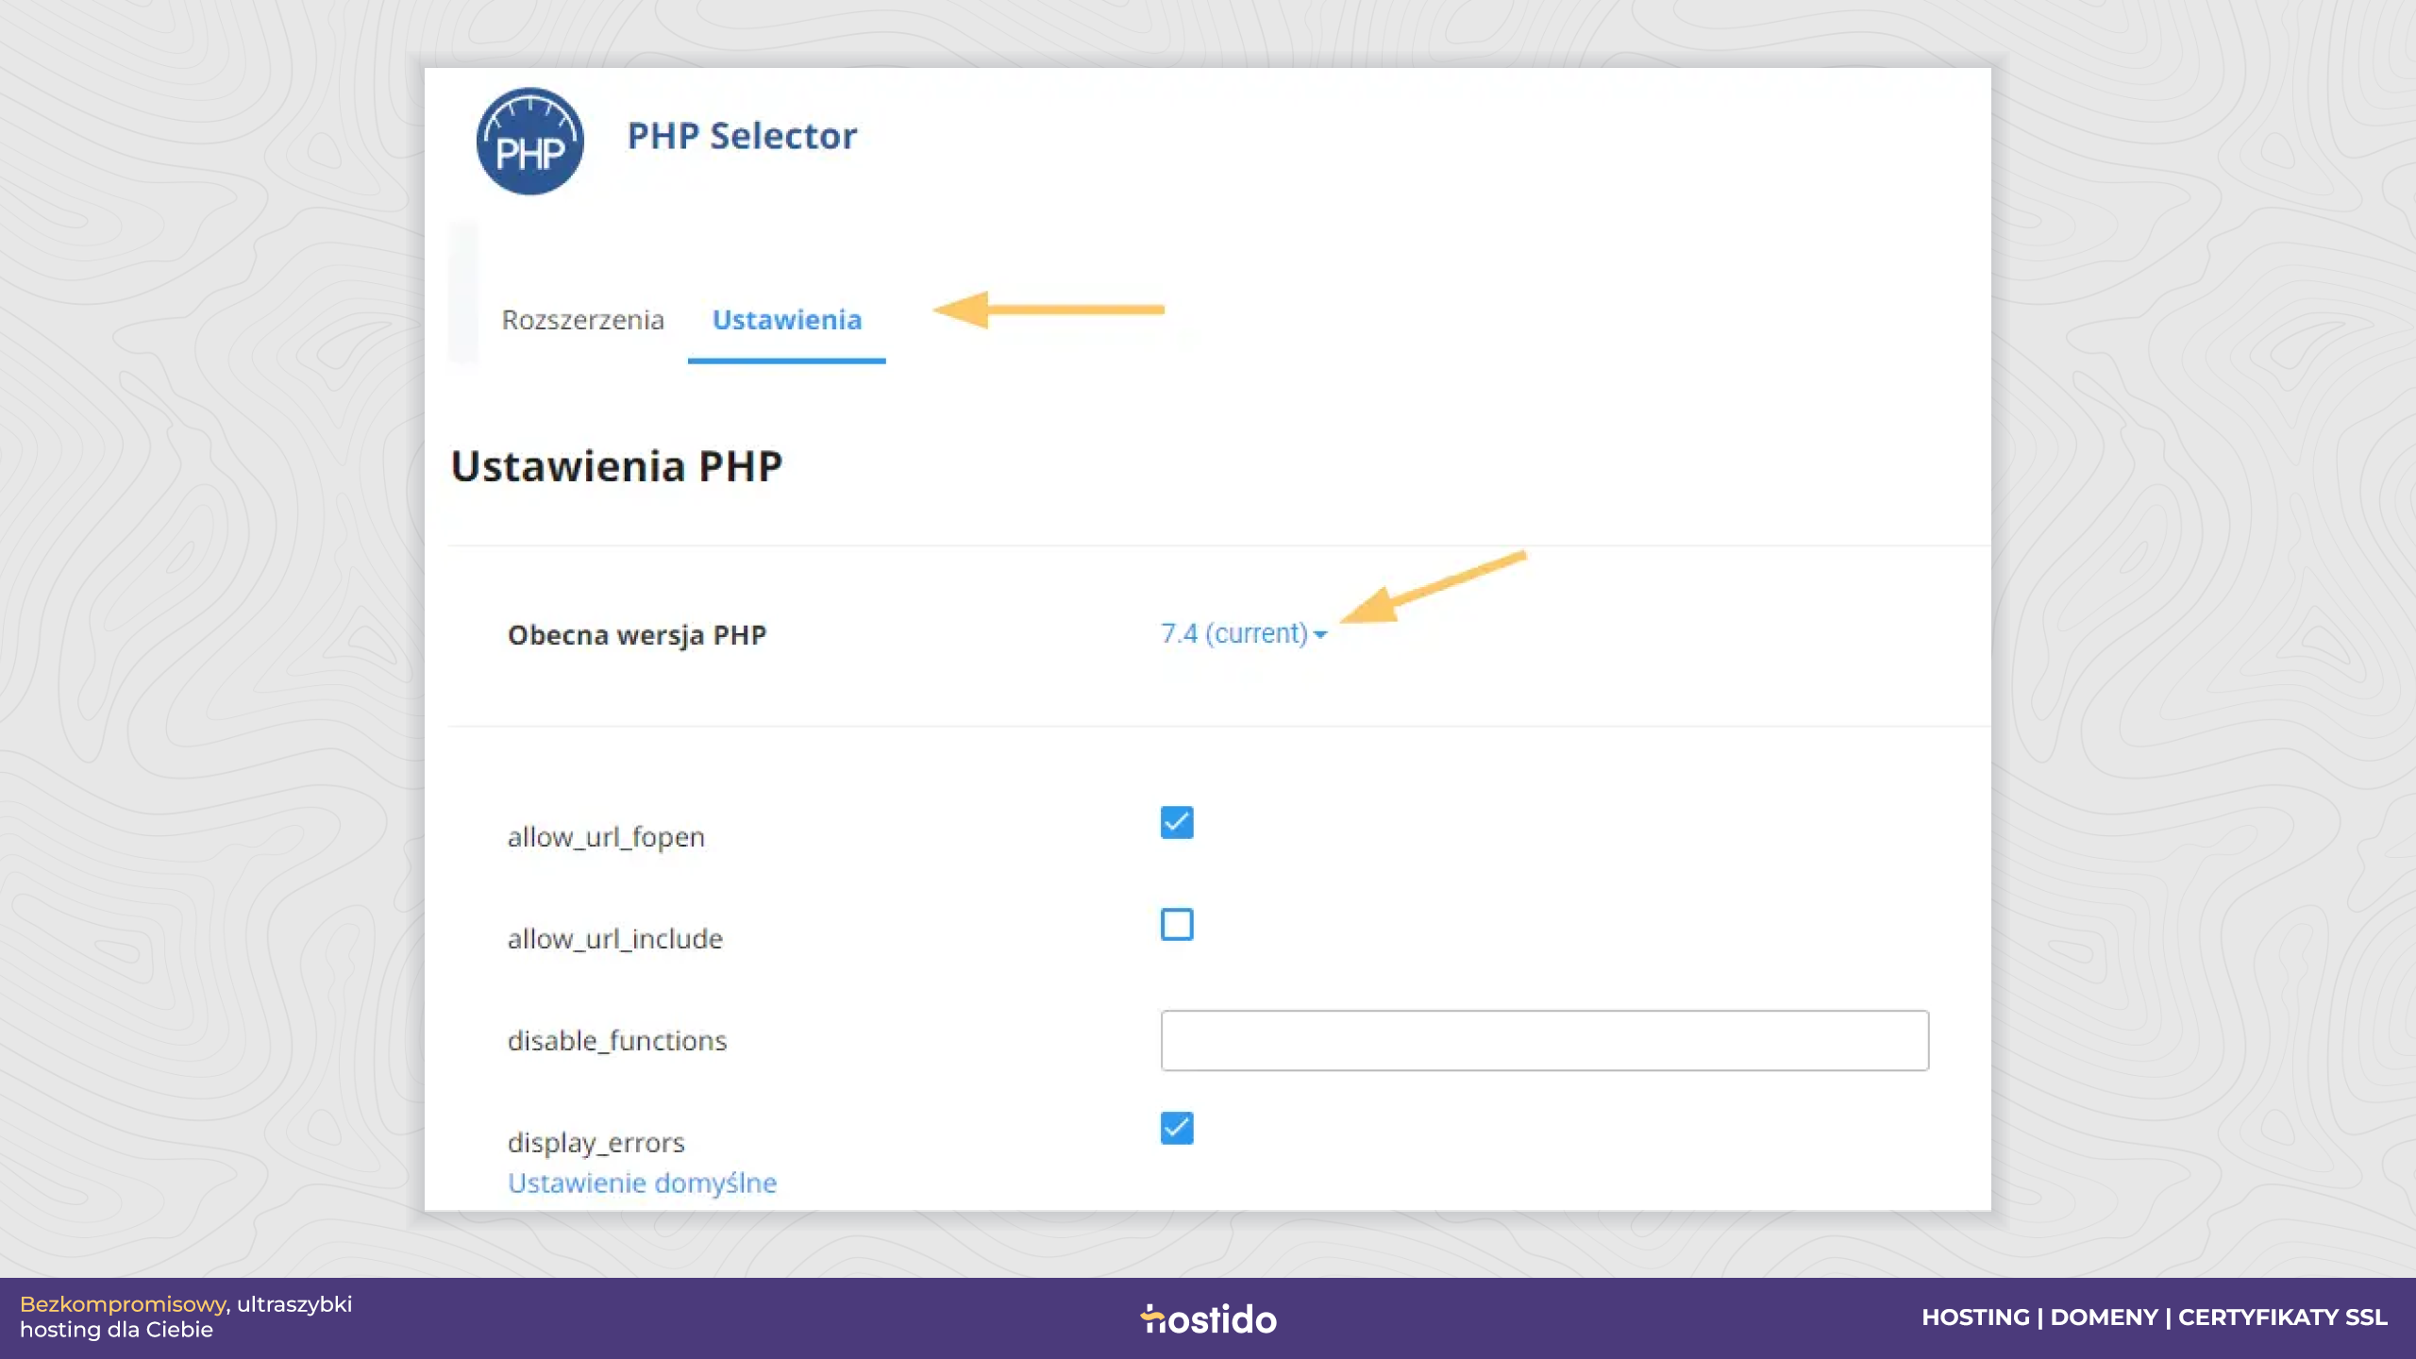Image resolution: width=2416 pixels, height=1359 pixels.
Task: Focus the disable_functions input field
Action: pos(1544,1040)
